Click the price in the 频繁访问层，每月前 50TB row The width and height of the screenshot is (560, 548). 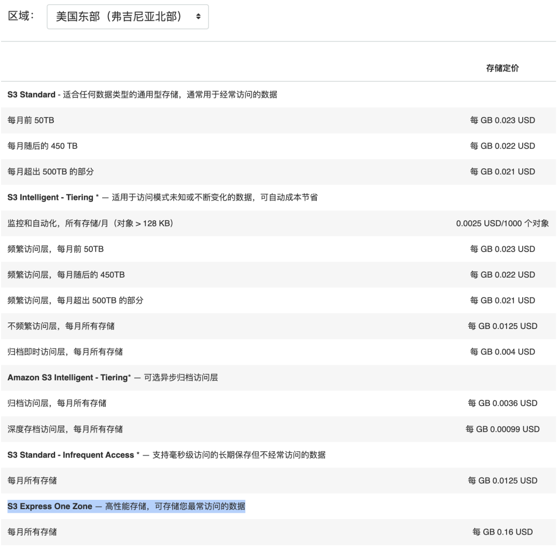click(x=502, y=249)
